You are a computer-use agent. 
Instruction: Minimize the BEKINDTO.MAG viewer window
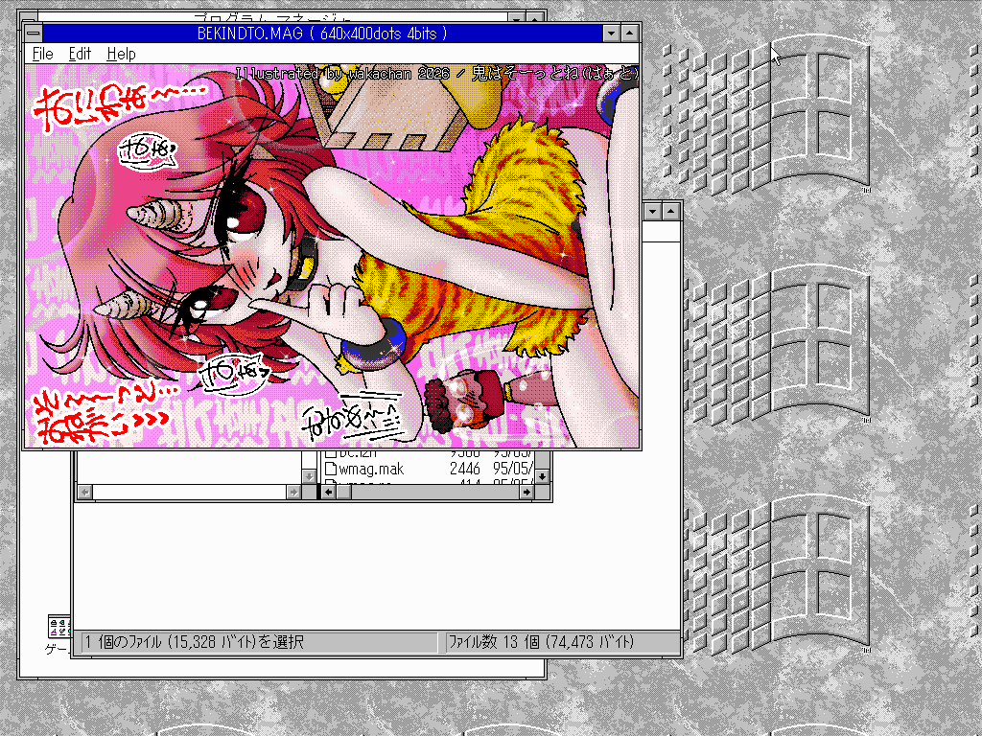tap(612, 34)
